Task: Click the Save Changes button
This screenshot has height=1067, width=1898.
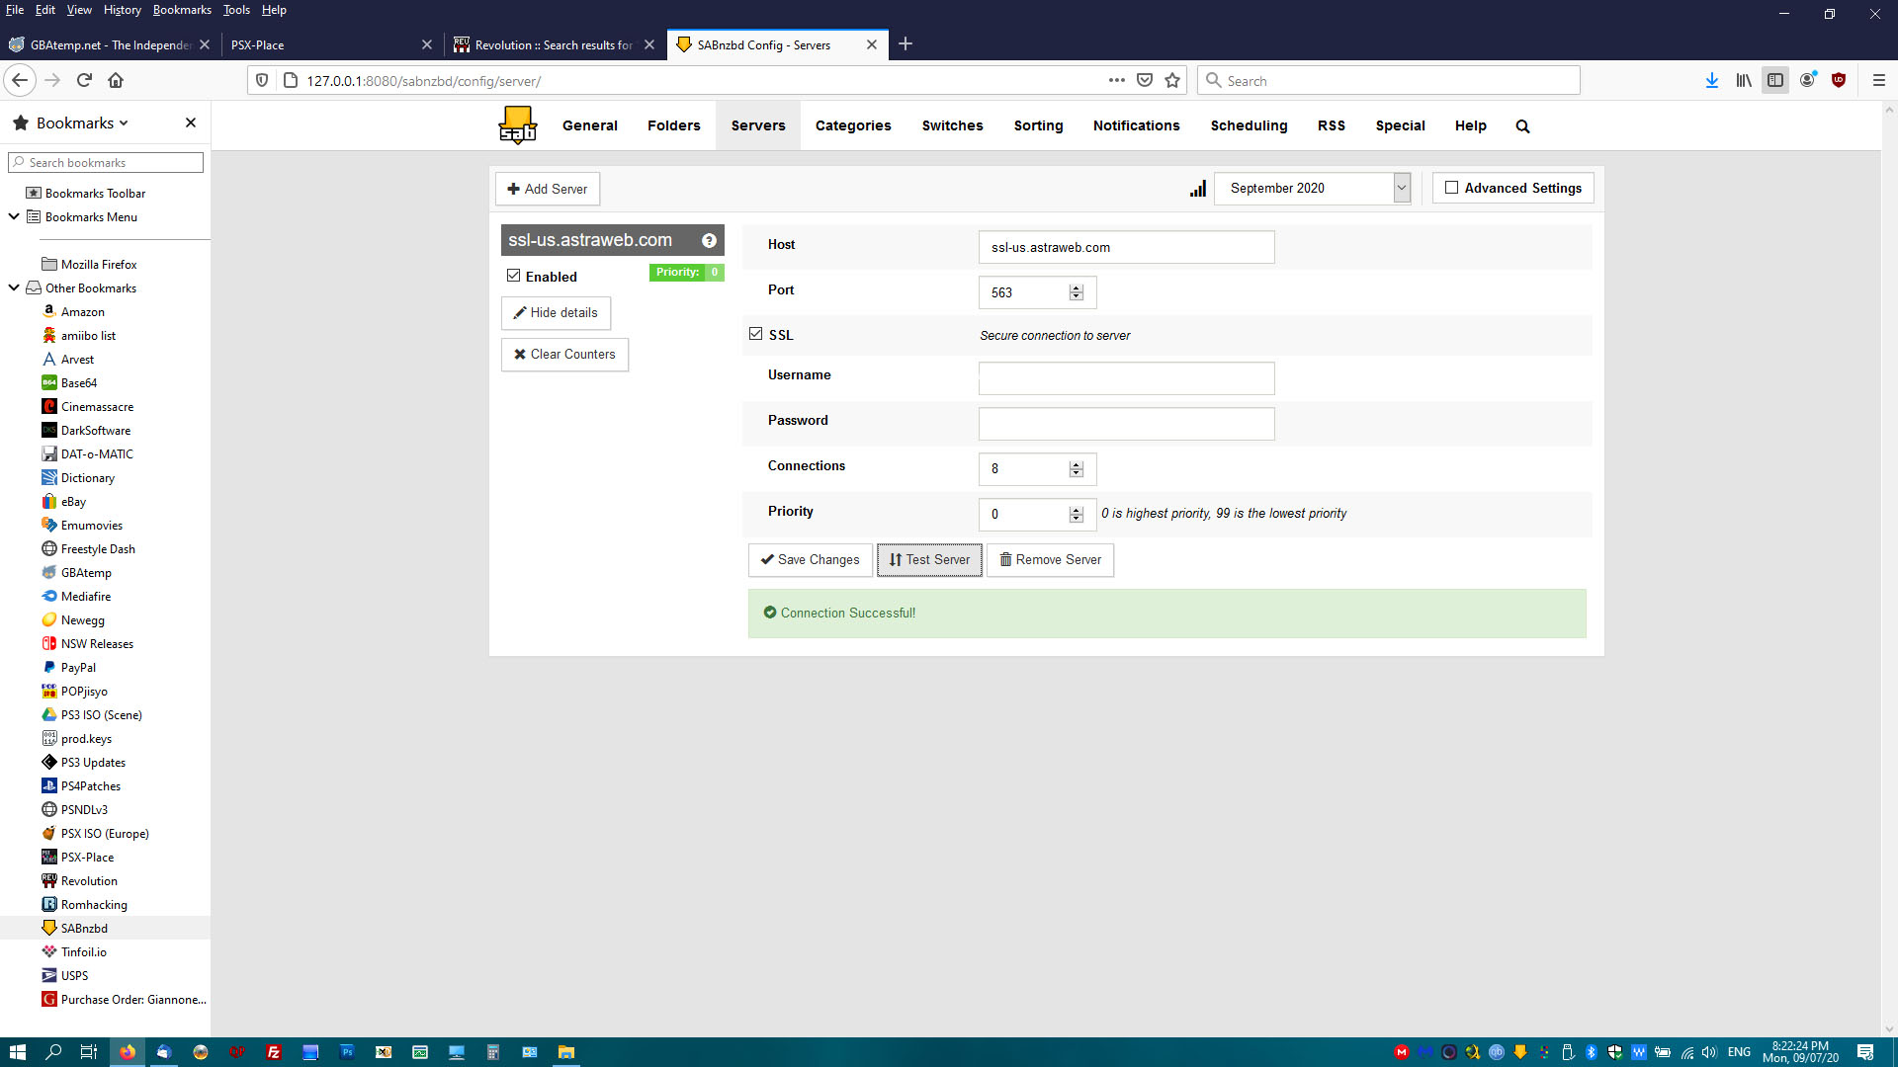Action: [811, 560]
